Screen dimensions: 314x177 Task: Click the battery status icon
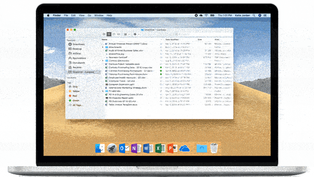[x=212, y=15]
